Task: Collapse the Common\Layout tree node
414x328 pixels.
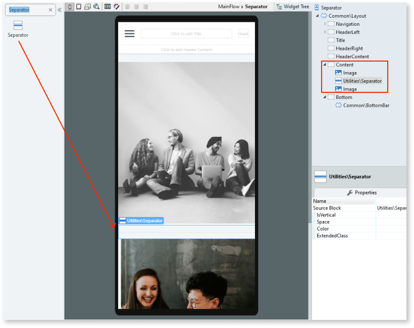Action: pyautogui.click(x=317, y=16)
